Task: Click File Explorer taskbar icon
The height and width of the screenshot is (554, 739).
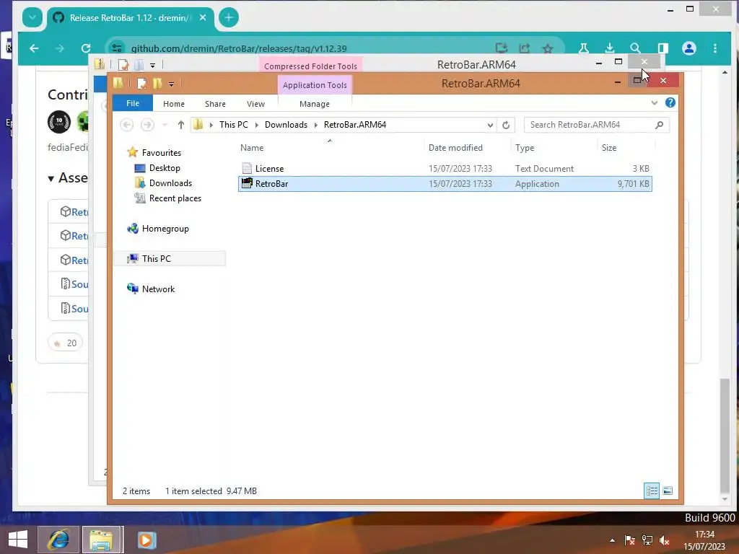Action: pyautogui.click(x=102, y=540)
